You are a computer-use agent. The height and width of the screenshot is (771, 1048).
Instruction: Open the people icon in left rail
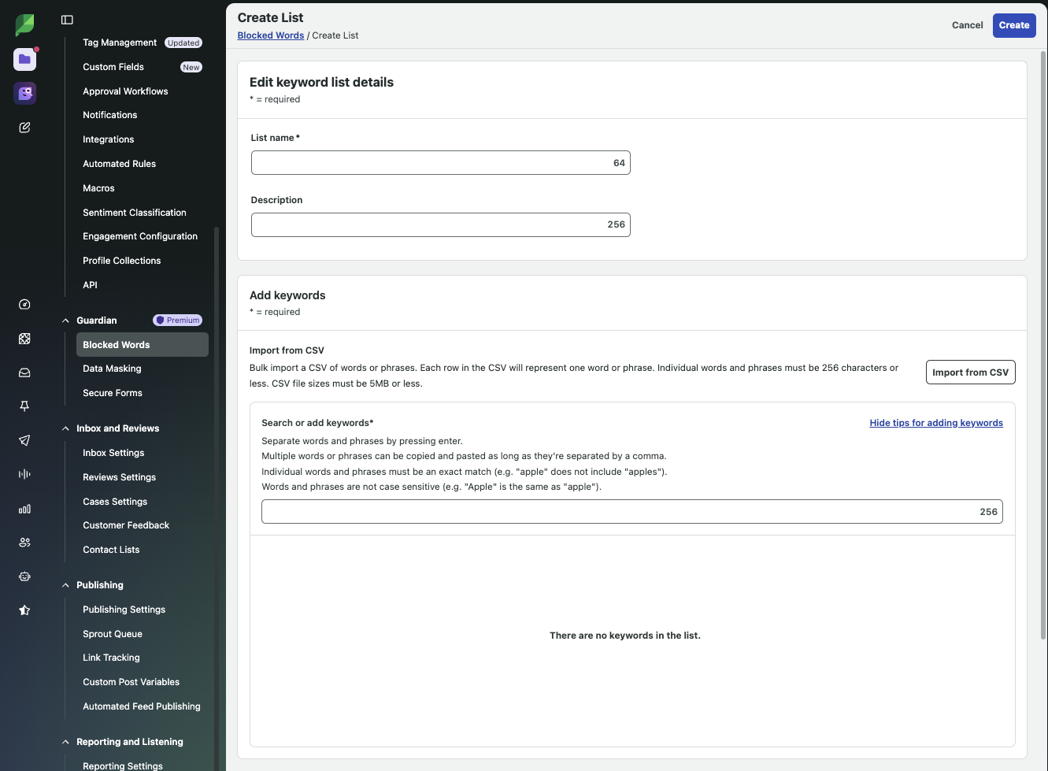pyautogui.click(x=24, y=543)
